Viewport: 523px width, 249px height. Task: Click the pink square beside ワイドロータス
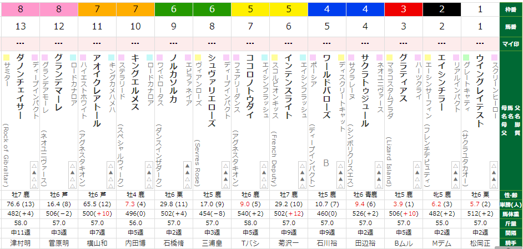click(x=160, y=57)
